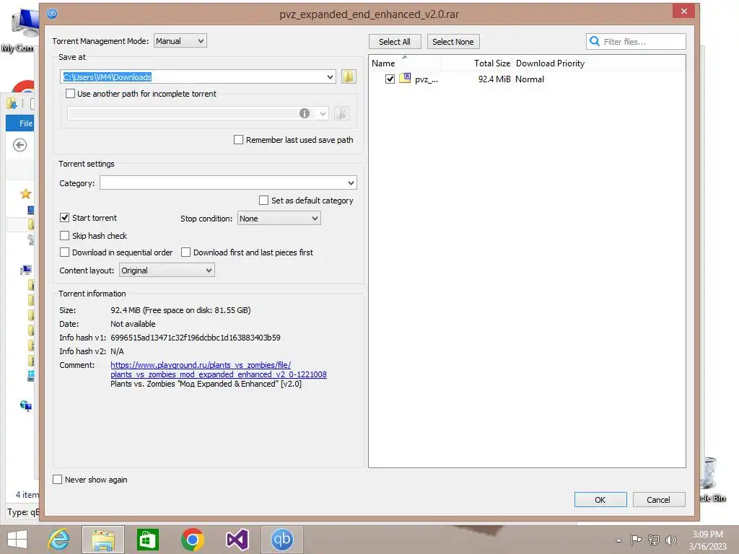Click the qBittorrent taskbar icon
This screenshot has width=739, height=554.
point(282,540)
